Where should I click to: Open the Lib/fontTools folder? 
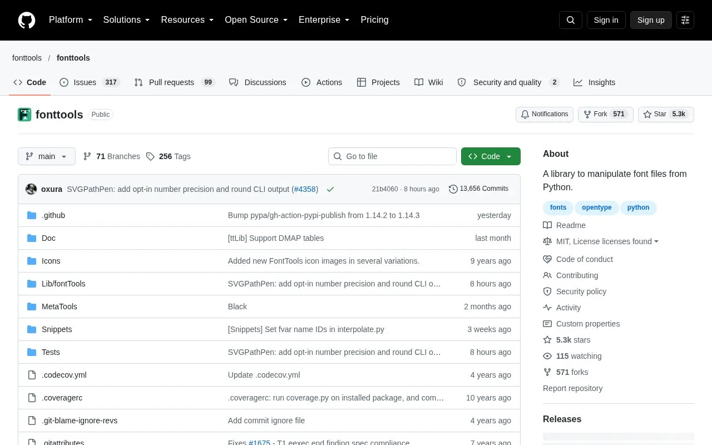[63, 284]
